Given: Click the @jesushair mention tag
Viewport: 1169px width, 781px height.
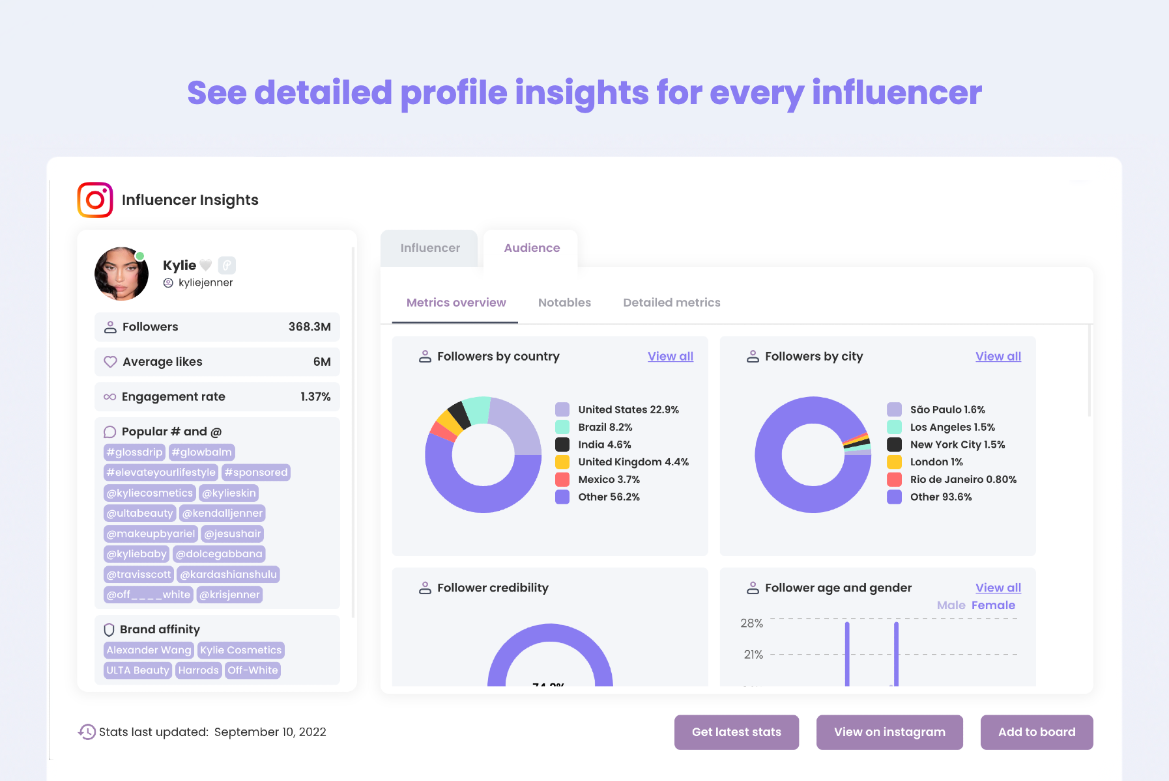Looking at the screenshot, I should pos(232,534).
